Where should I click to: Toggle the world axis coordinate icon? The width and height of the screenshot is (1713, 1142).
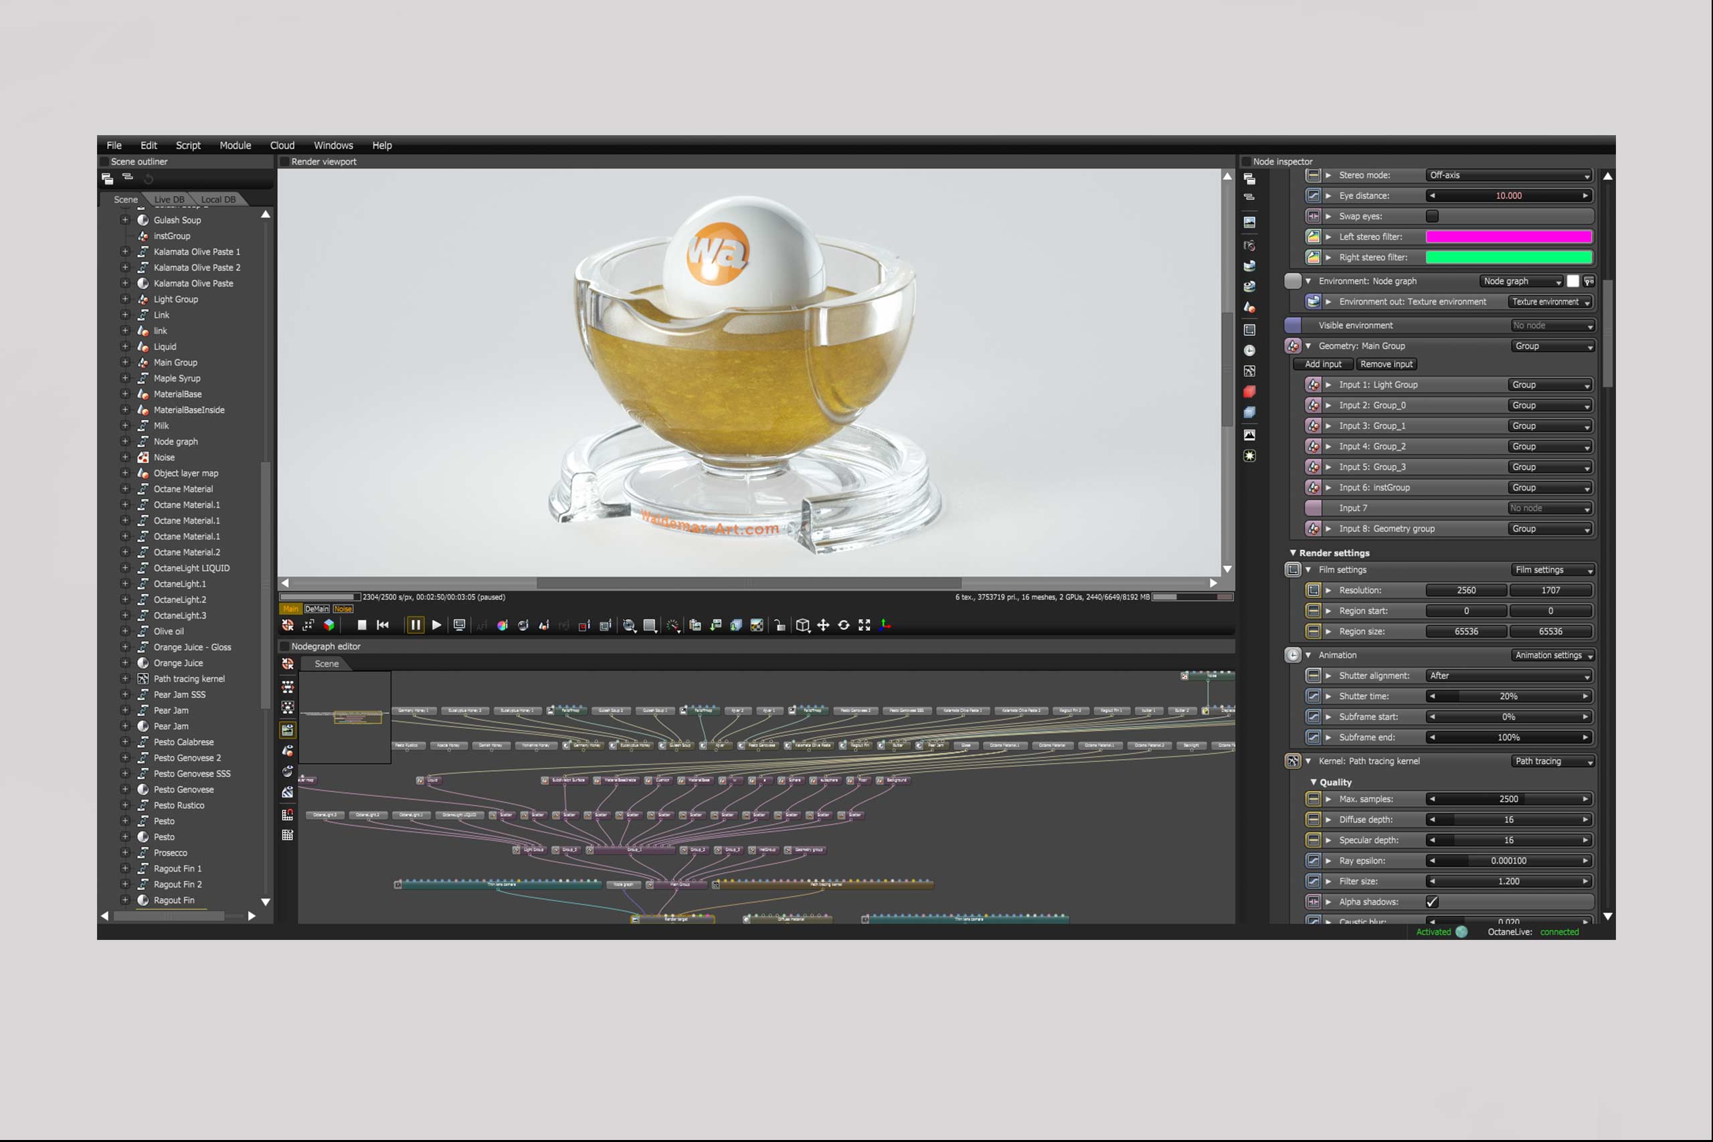point(886,625)
